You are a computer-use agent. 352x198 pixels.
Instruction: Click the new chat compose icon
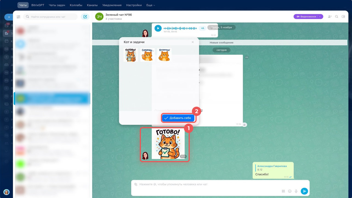coord(85,17)
